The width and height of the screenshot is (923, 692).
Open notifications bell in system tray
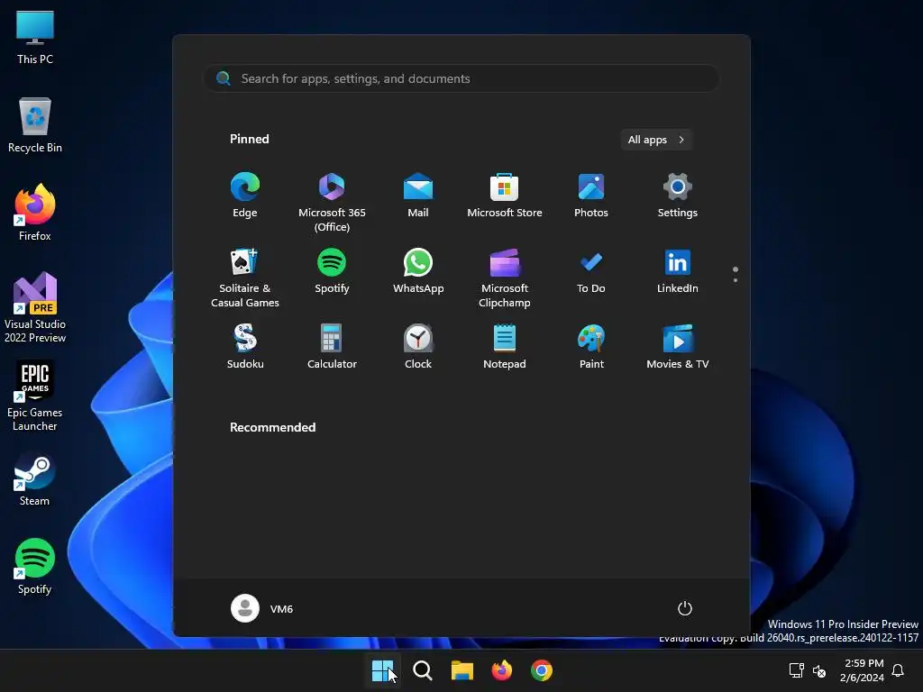pyautogui.click(x=899, y=670)
